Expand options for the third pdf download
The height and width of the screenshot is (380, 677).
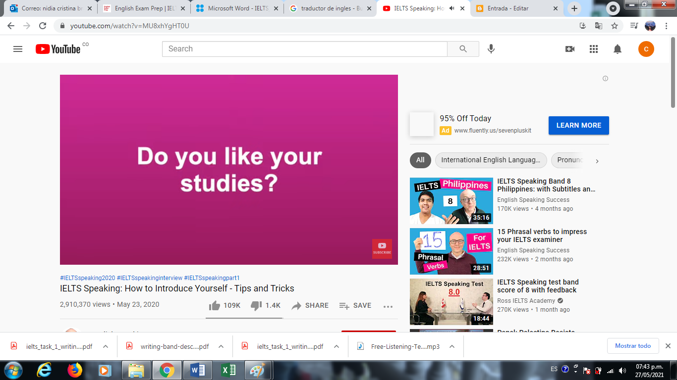coord(337,346)
